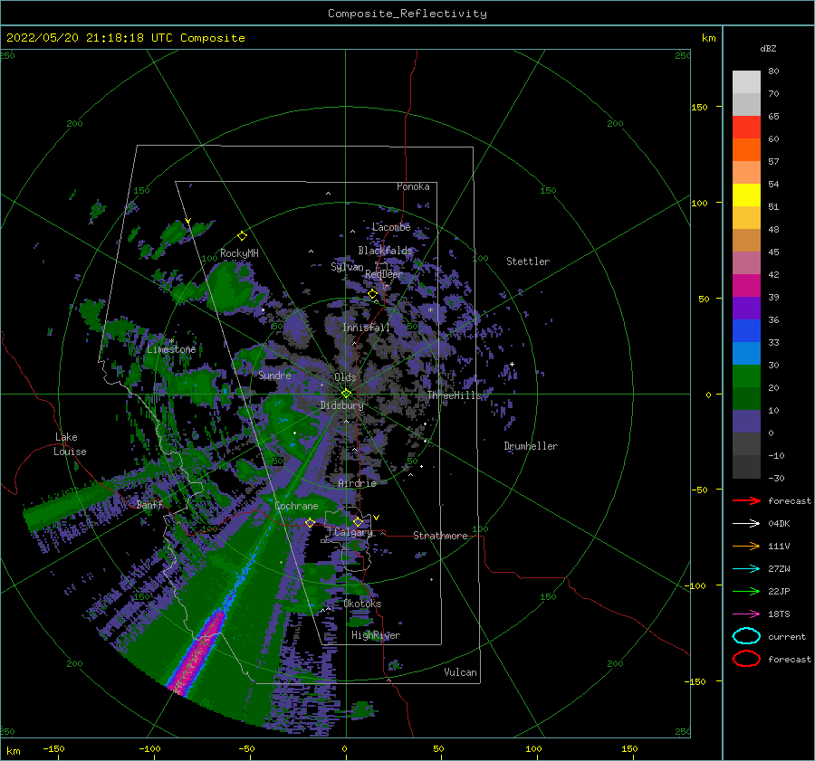The width and height of the screenshot is (815, 761).
Task: Click the Lacombe city label
Action: coord(391,227)
